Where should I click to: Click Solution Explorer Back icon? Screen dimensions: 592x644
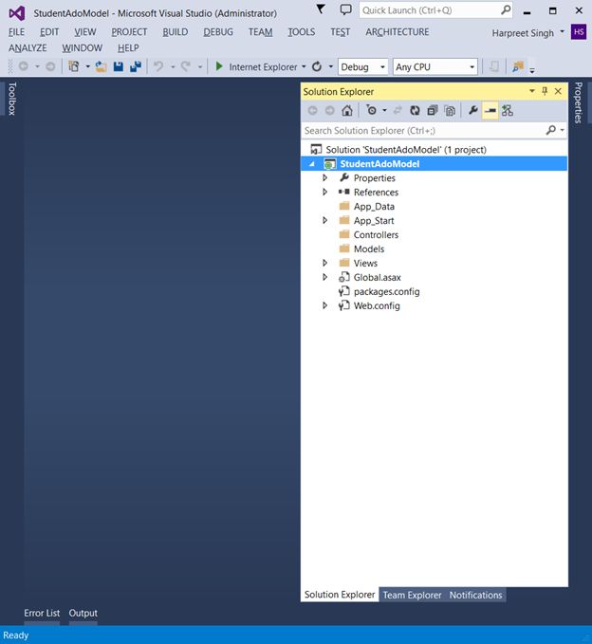tap(313, 110)
